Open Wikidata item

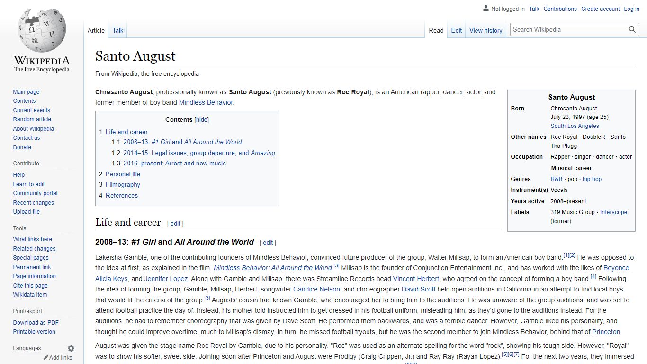30,295
